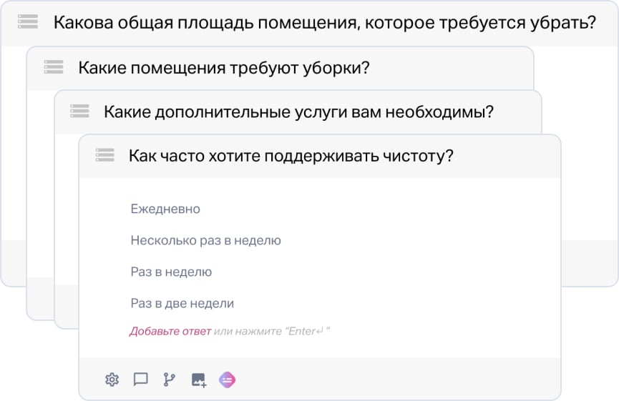Click list icon beside rooms cleaning question
The image size is (619, 401).
(x=54, y=67)
